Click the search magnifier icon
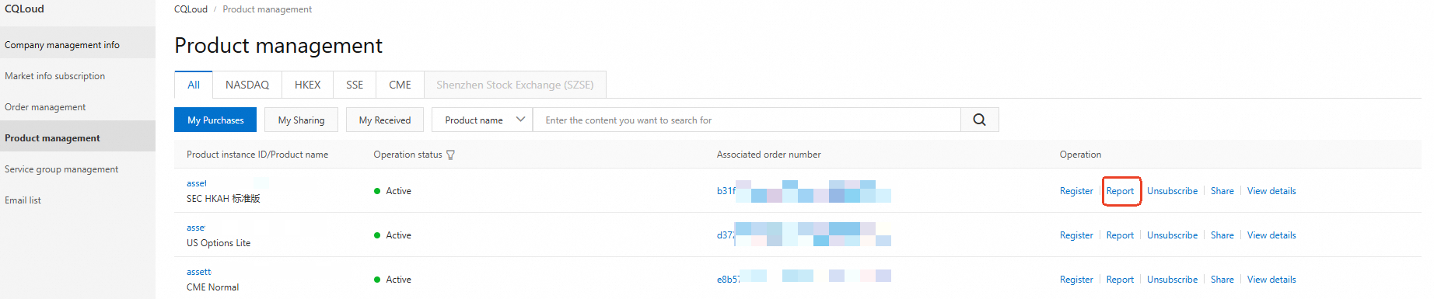 click(x=980, y=120)
